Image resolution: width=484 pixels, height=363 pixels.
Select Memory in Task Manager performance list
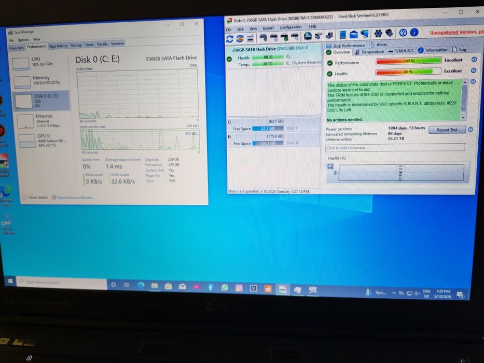[41, 80]
